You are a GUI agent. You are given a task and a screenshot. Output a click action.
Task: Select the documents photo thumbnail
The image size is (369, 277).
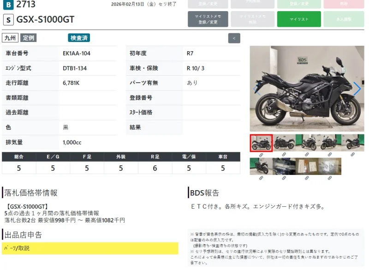click(307, 166)
